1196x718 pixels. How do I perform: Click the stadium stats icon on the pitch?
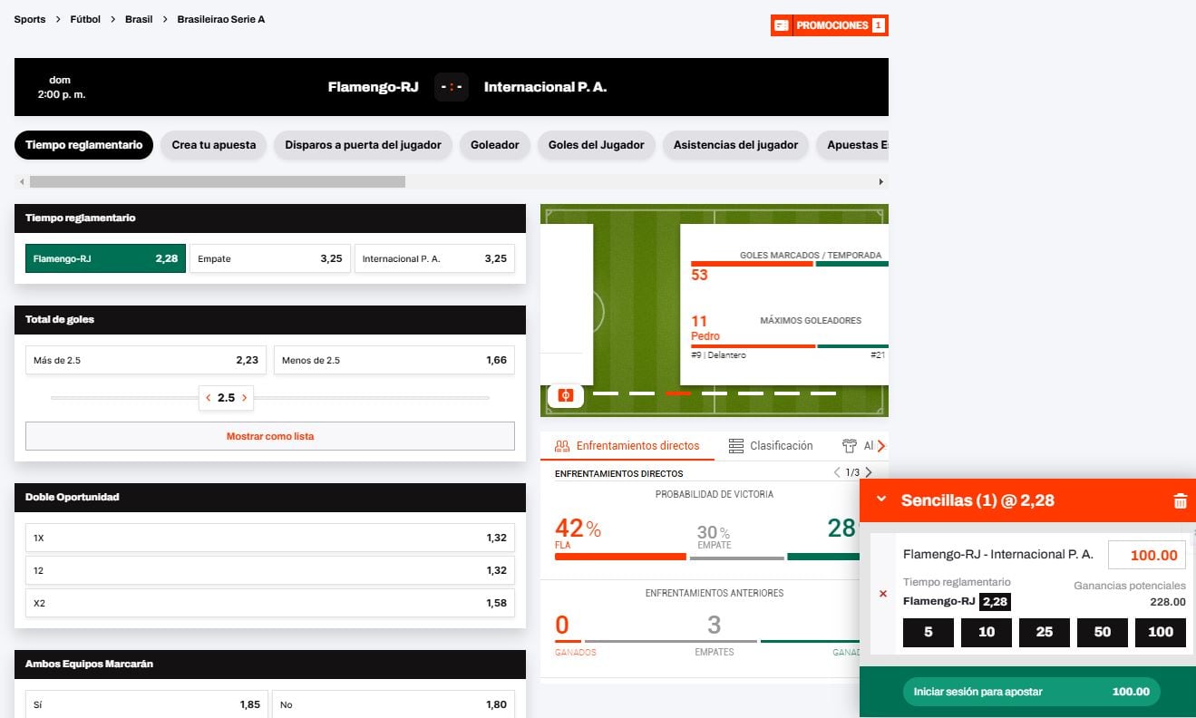click(x=564, y=396)
